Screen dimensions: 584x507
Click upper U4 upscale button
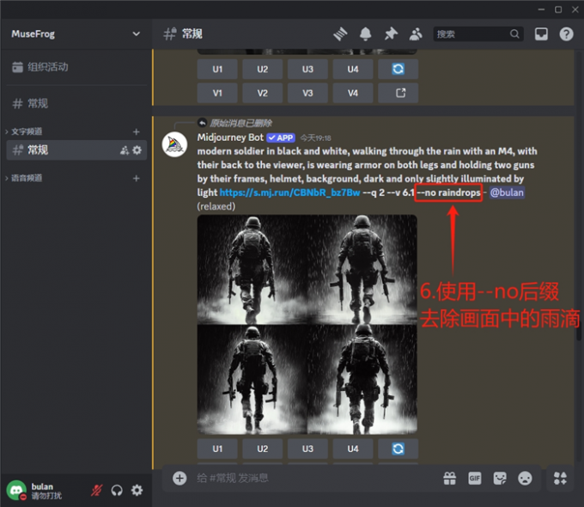353,69
